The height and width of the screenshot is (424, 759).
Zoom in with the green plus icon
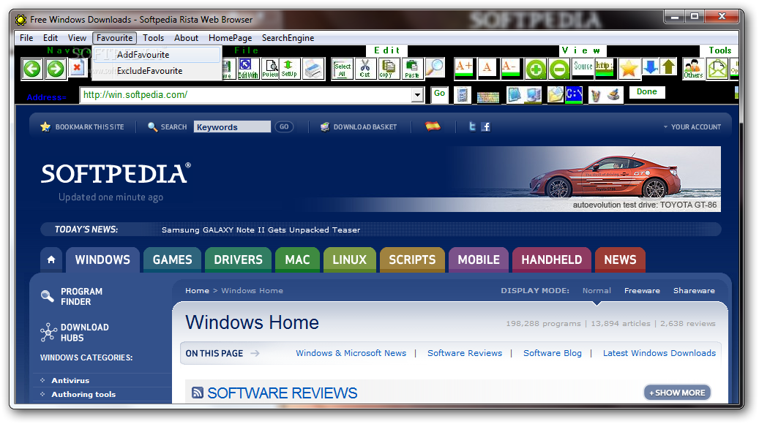pos(535,69)
